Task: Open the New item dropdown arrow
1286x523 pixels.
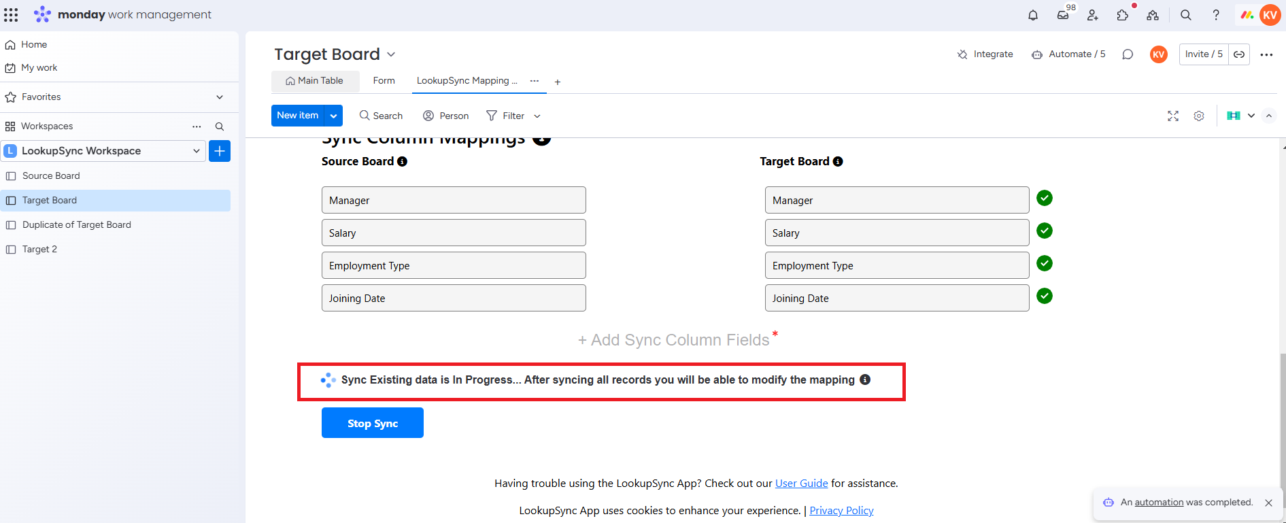Action: (x=333, y=116)
